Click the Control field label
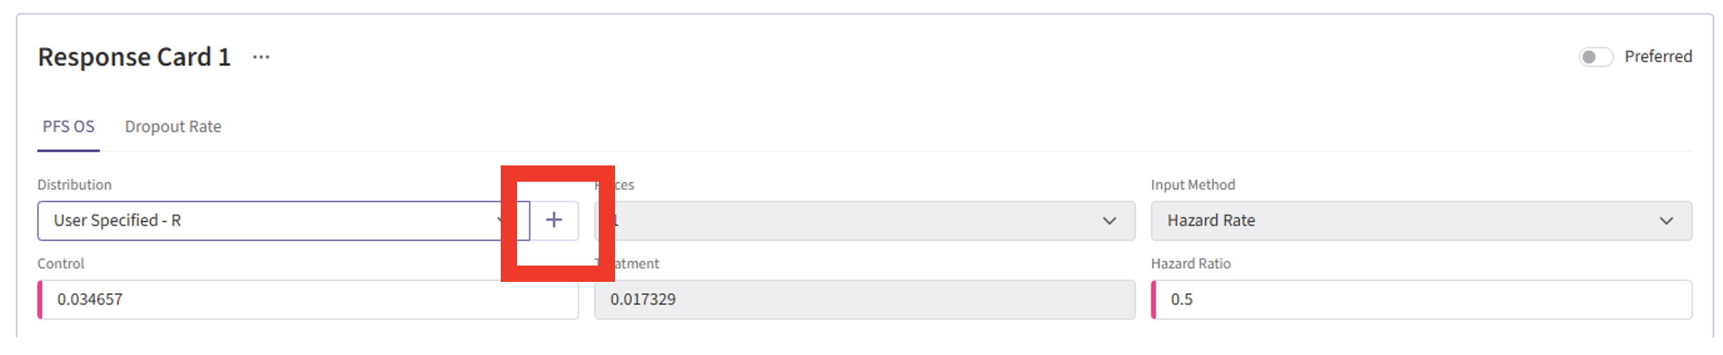This screenshot has width=1723, height=355. (x=61, y=263)
